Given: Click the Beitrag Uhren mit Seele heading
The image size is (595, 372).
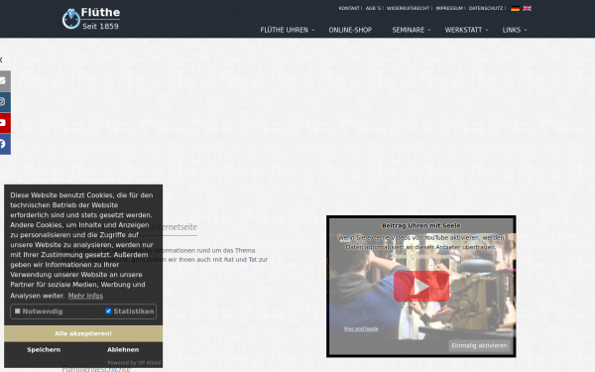Looking at the screenshot, I should point(421,226).
